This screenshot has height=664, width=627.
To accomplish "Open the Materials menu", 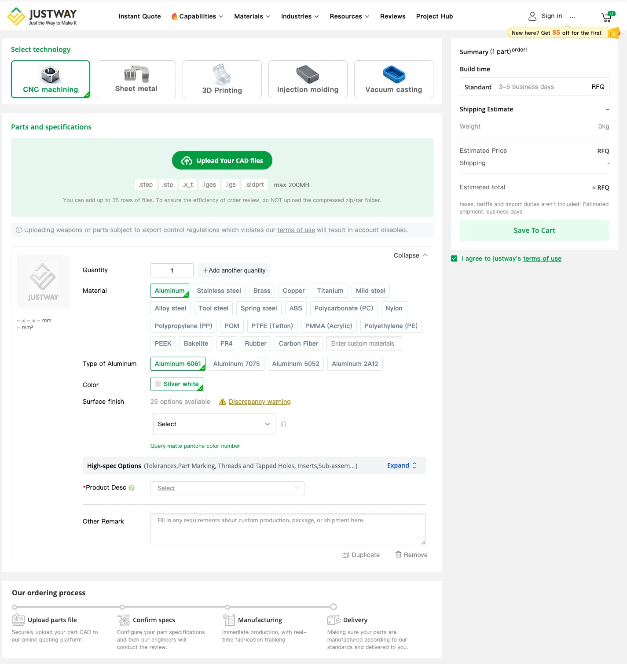I will [252, 16].
